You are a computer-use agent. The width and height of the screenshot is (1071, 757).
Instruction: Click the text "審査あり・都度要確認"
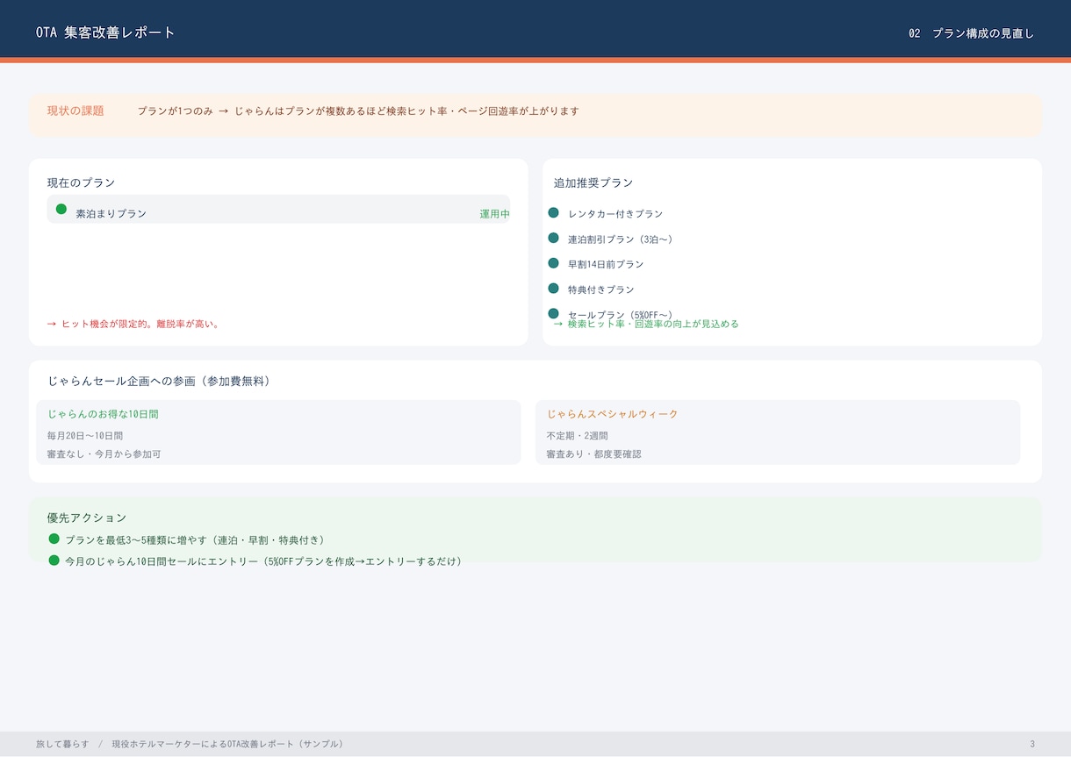point(593,454)
